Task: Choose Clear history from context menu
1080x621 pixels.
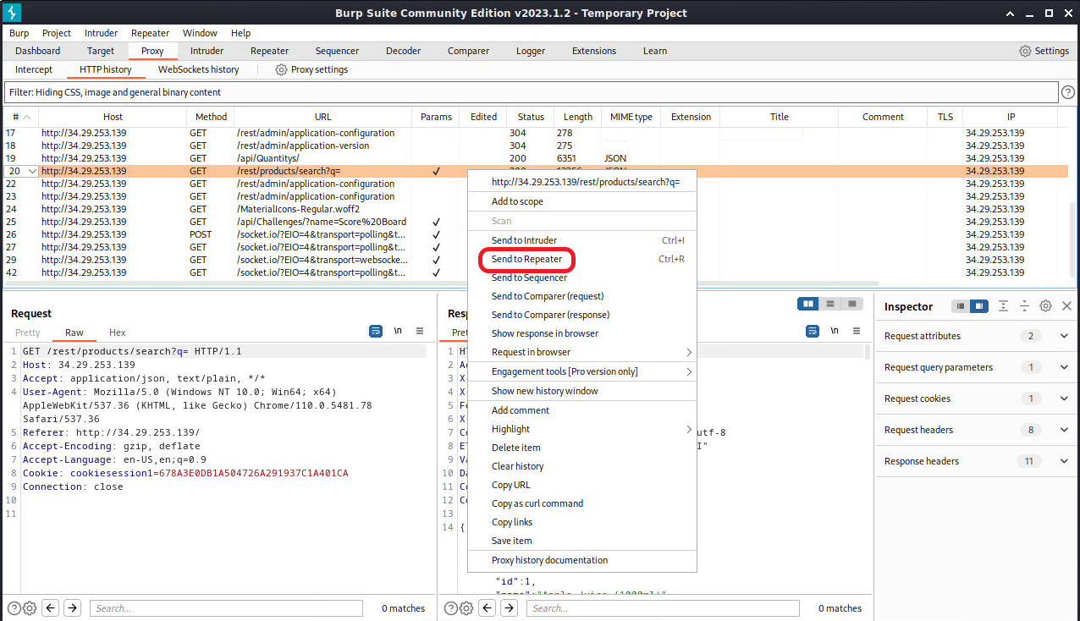Action: coord(582,466)
